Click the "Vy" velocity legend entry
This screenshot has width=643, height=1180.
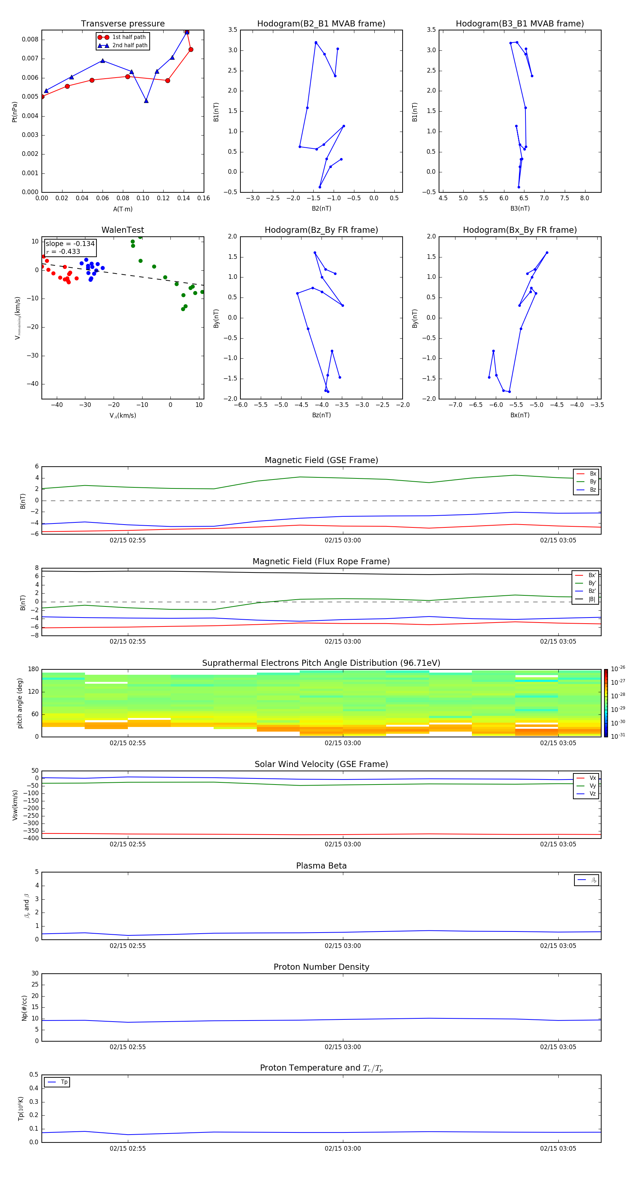click(x=586, y=786)
